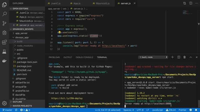Change indentation Spaces: 4
The width and height of the screenshot is (200, 112).
click(128, 110)
